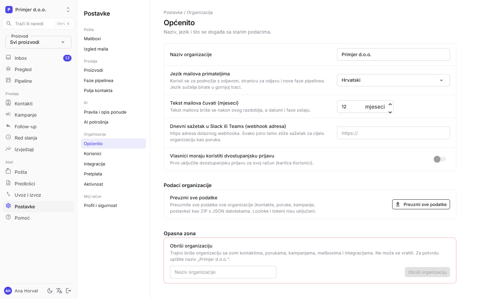Image resolution: width=479 pixels, height=299 pixels.
Task: Open Integracije settings page
Action: [113, 164]
